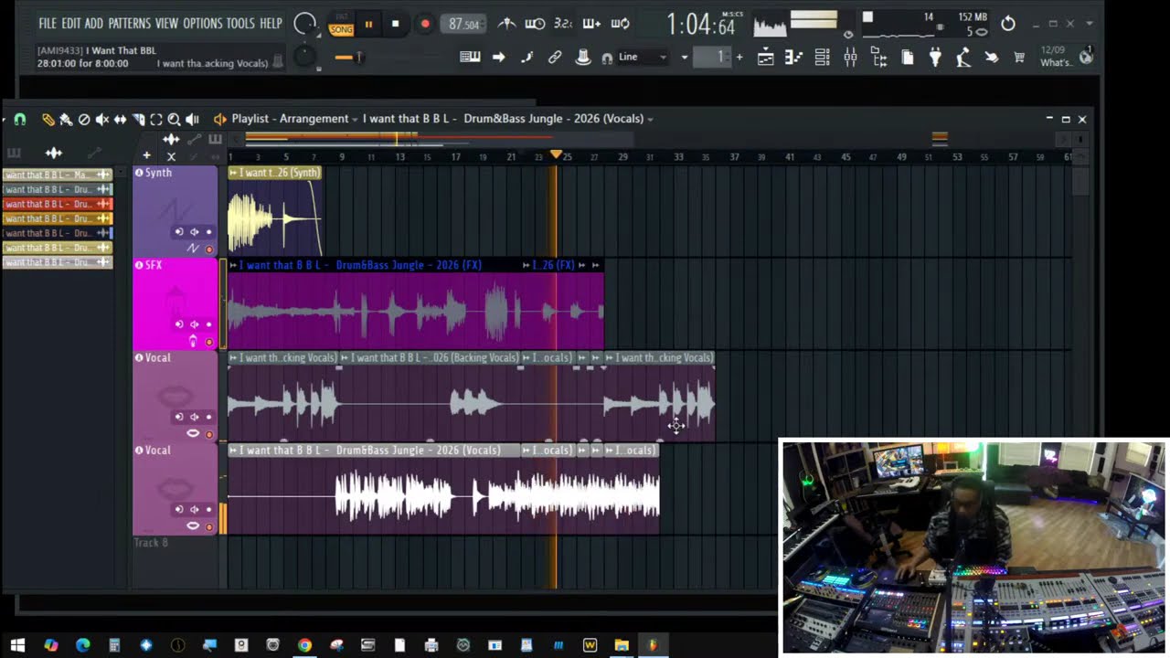Click the note/slide icon in toolbar
Viewport: 1170px width, 658px height.
coord(526,58)
